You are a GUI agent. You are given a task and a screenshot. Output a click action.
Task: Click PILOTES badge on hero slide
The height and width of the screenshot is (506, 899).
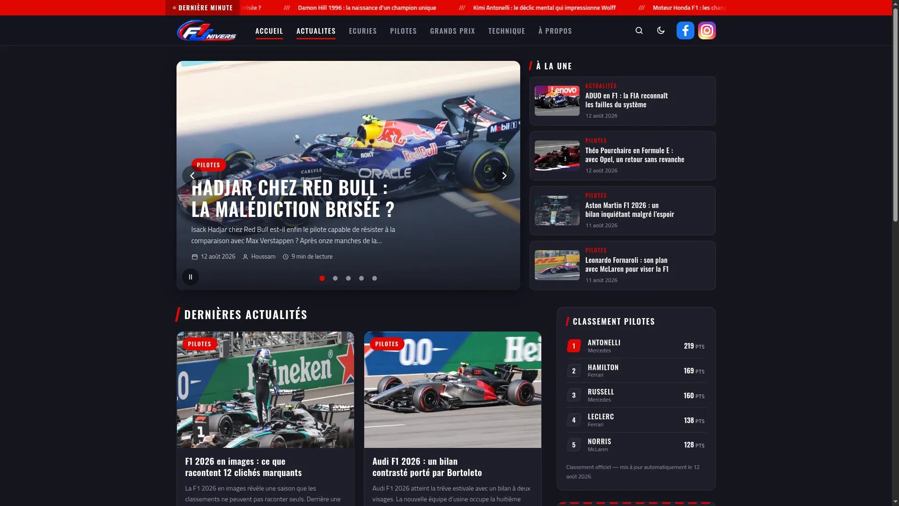click(208, 165)
